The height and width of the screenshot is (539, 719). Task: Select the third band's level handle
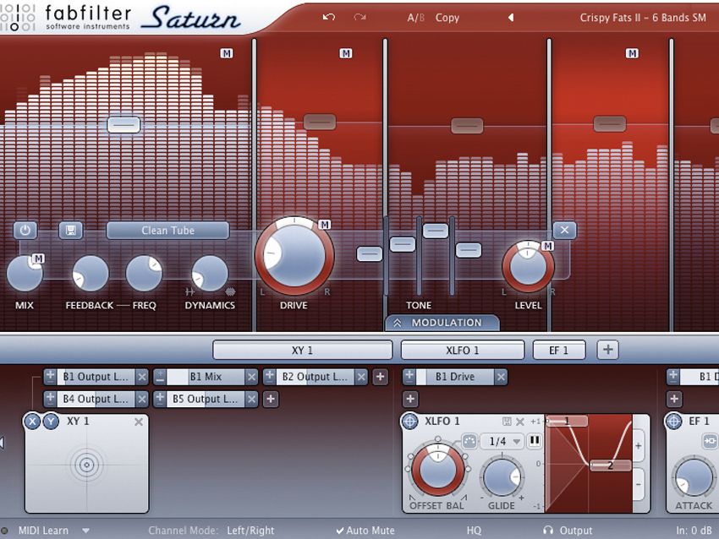(x=467, y=126)
